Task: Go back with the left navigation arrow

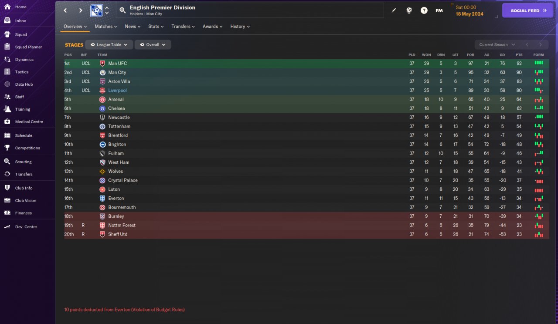Action: pyautogui.click(x=65, y=10)
